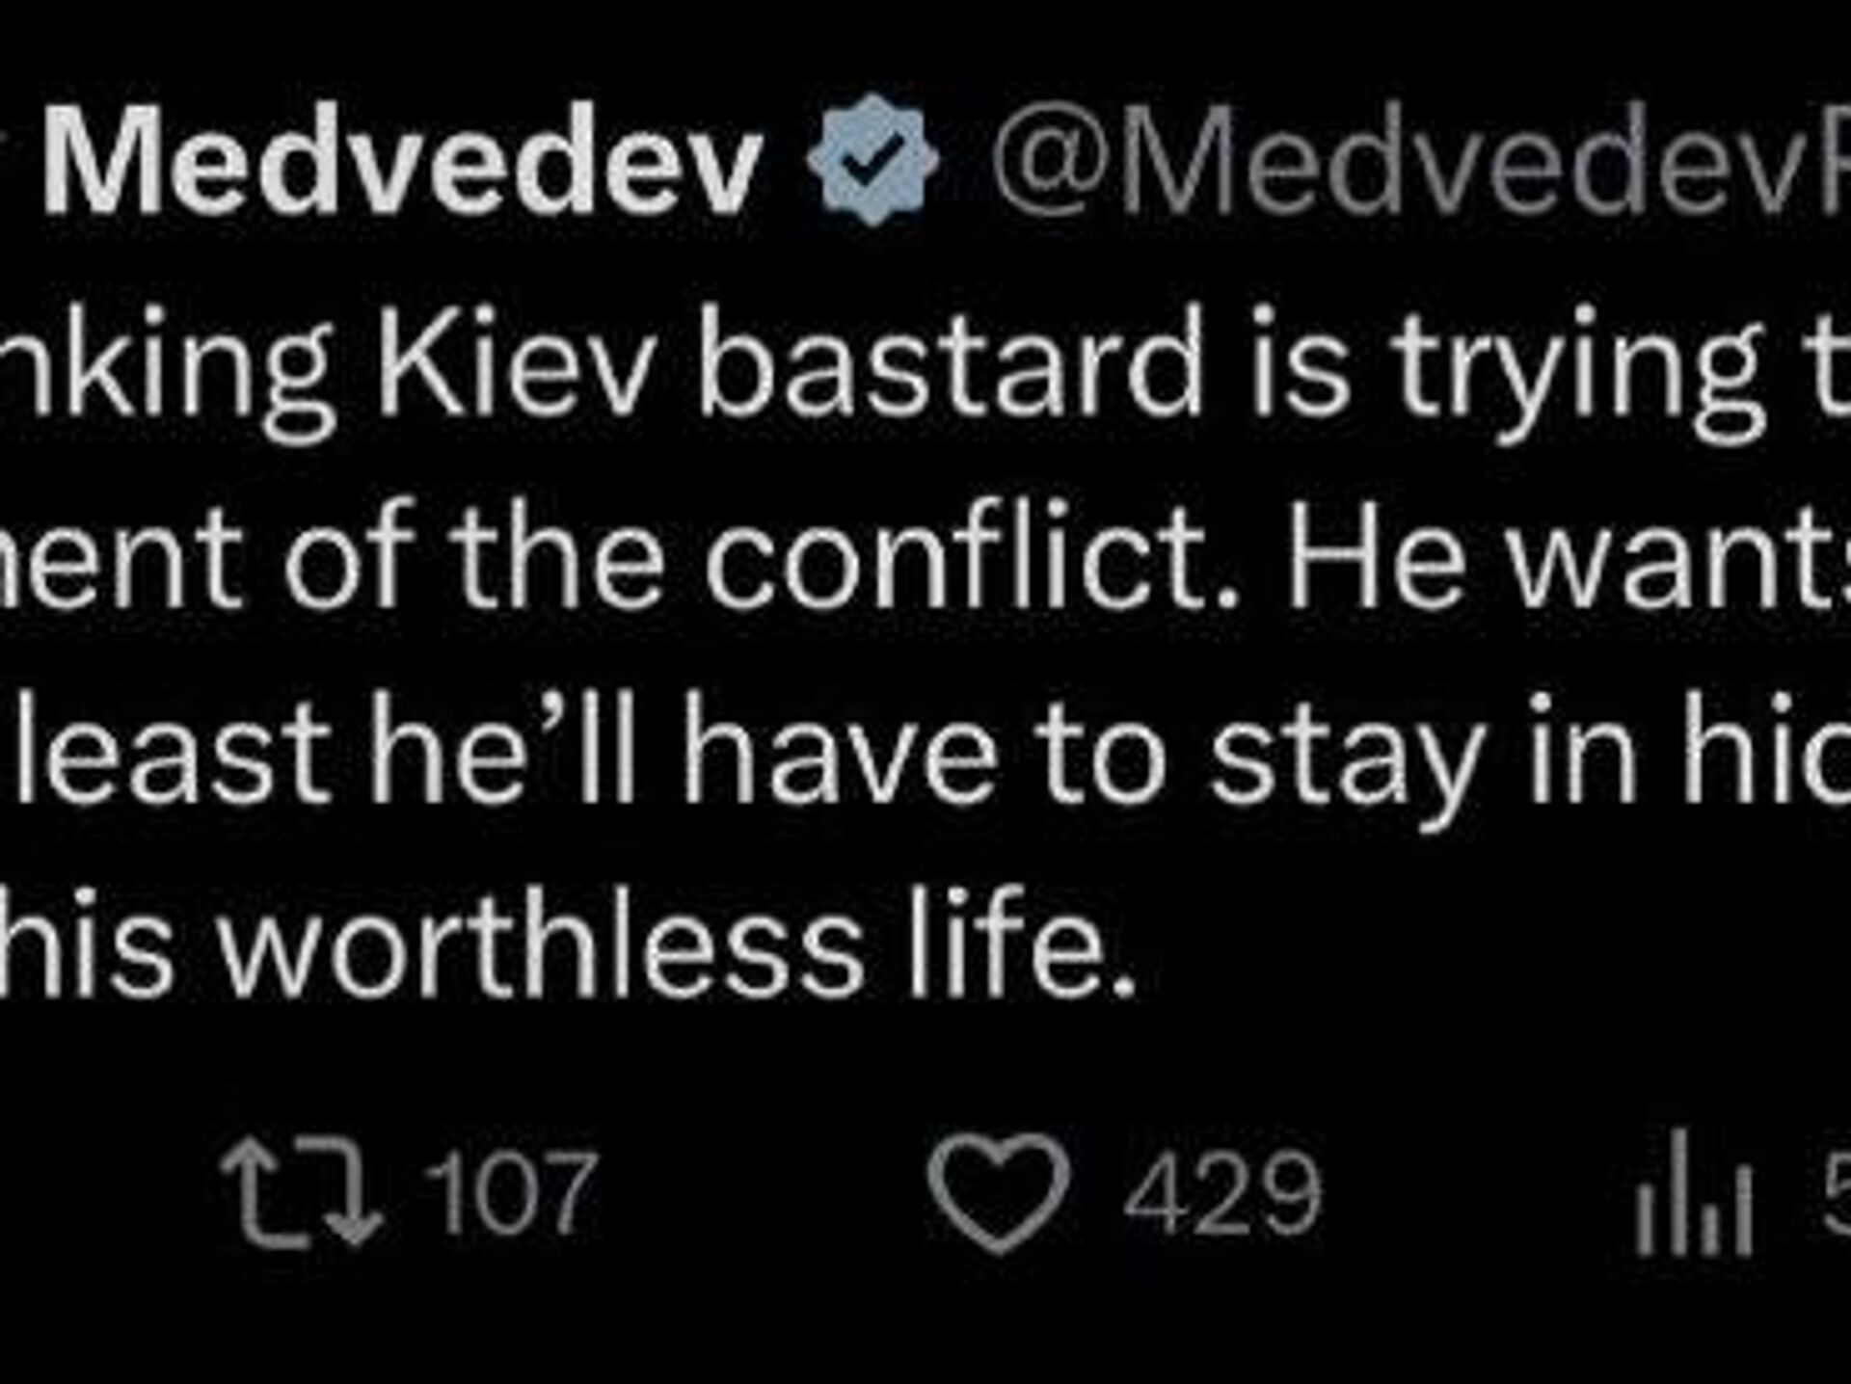Viewport: 1851px width, 1384px height.
Task: Click the like count 429
Action: (1221, 1196)
